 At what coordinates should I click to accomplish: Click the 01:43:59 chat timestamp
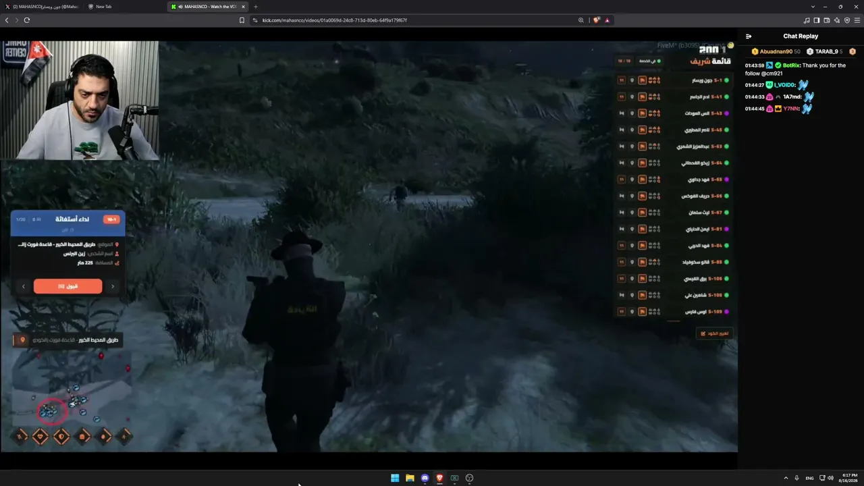[754, 65]
